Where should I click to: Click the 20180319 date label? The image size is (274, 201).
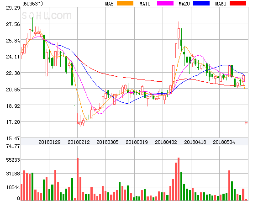point(137,142)
